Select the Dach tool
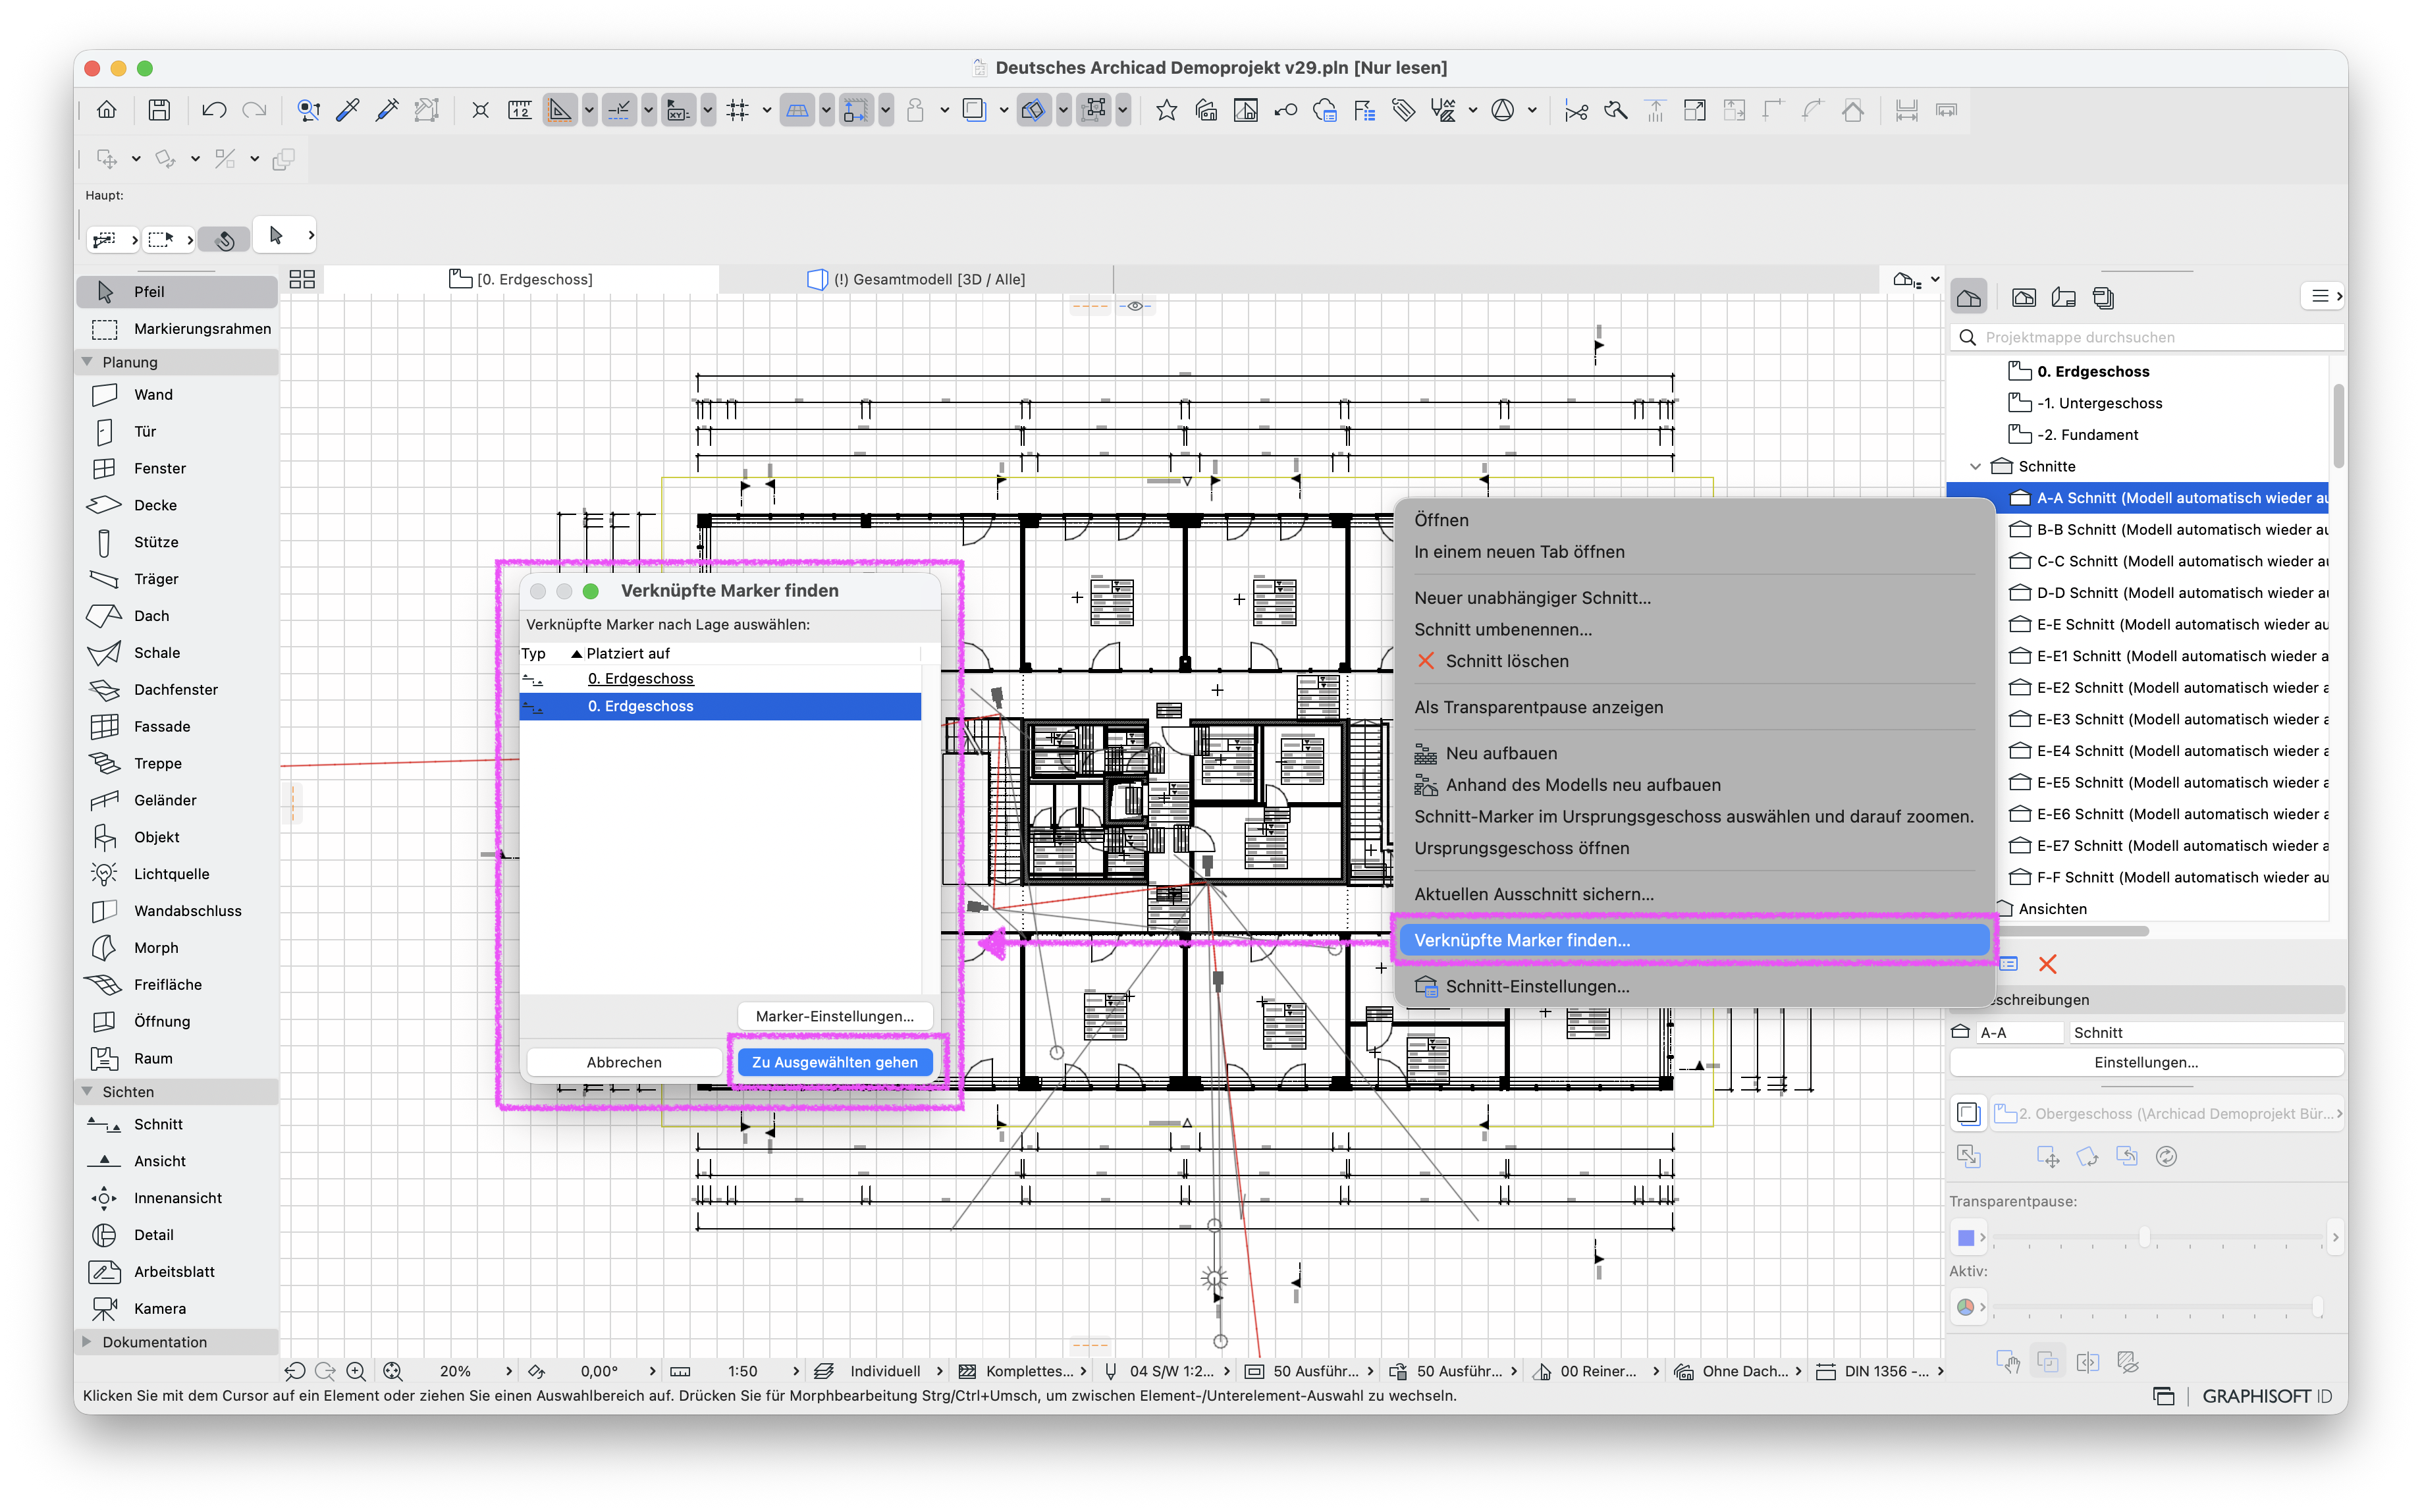This screenshot has width=2422, height=1512. pyautogui.click(x=178, y=616)
